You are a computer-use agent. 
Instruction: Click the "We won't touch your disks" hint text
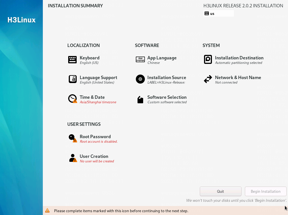(x=236, y=201)
